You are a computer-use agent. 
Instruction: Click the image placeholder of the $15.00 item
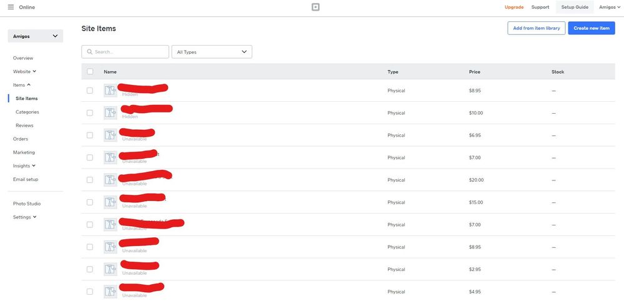[x=111, y=202]
